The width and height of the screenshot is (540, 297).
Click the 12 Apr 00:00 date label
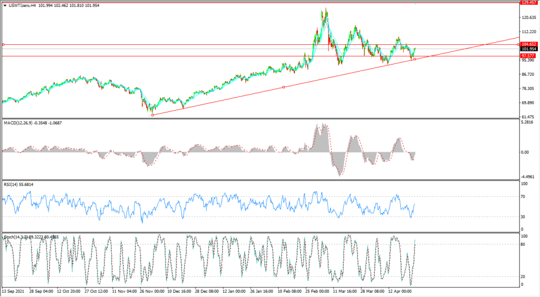pyautogui.click(x=400, y=291)
